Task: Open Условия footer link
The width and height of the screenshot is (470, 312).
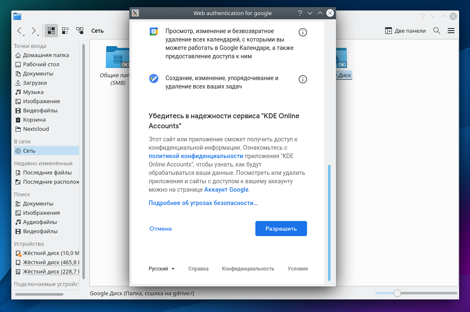Action: (x=298, y=269)
